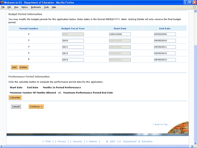Click the Period Number column header
The height and width of the screenshot is (148, 197).
coord(29,29)
